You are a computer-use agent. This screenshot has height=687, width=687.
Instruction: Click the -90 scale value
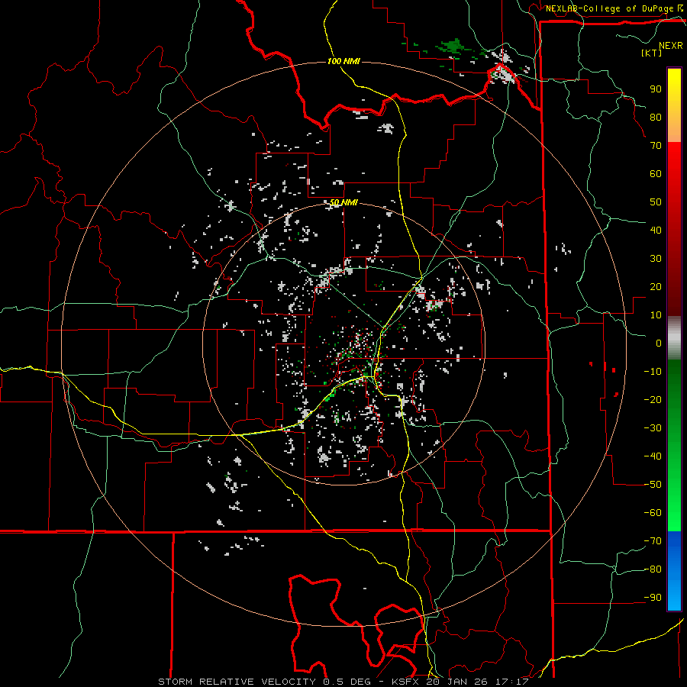(653, 598)
